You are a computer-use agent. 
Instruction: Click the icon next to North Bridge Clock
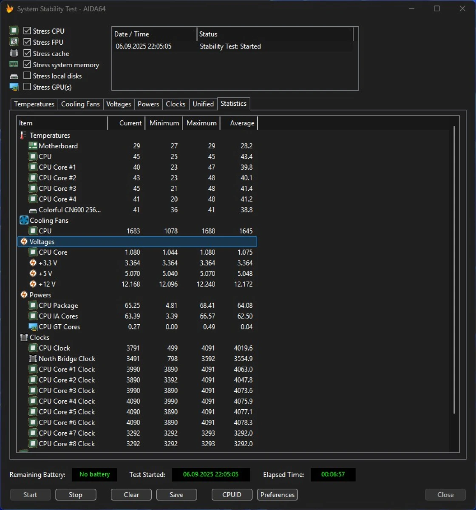(33, 358)
